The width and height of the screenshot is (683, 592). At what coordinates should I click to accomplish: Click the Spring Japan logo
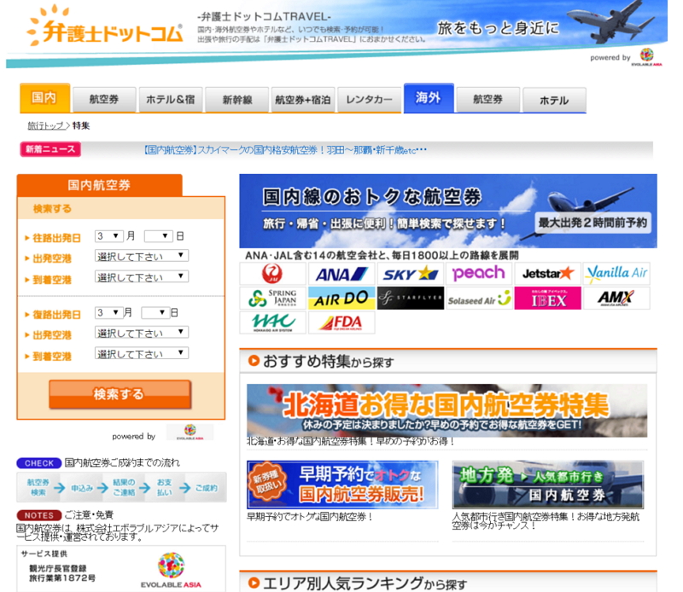point(272,299)
